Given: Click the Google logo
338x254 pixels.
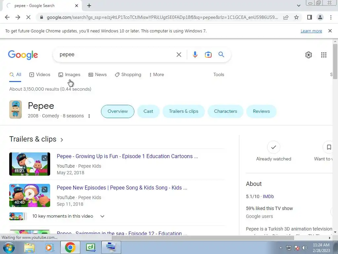Looking at the screenshot, I should [x=23, y=55].
